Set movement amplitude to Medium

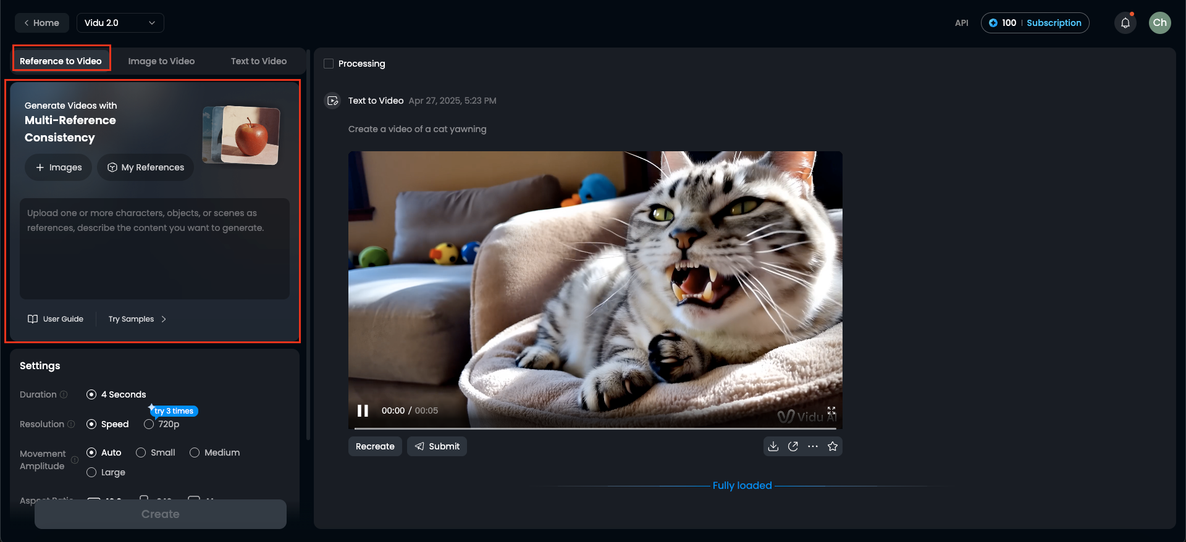point(215,452)
